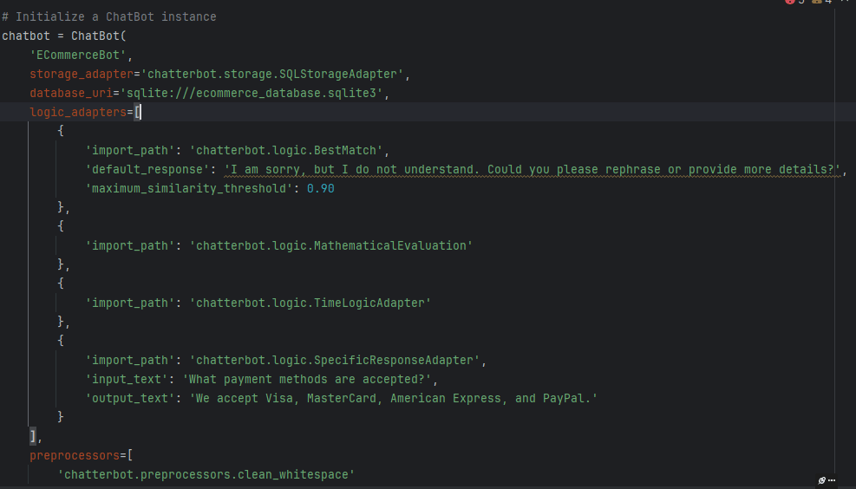Viewport: 856px width, 489px height.
Task: Click 'import_path' key on the MathematicalEvaluation line
Action: coord(130,246)
